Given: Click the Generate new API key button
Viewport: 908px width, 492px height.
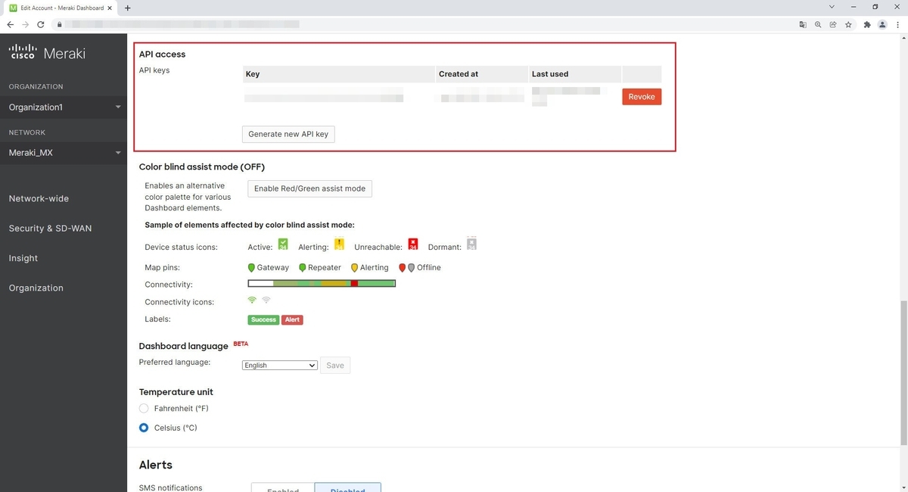Looking at the screenshot, I should pos(288,133).
